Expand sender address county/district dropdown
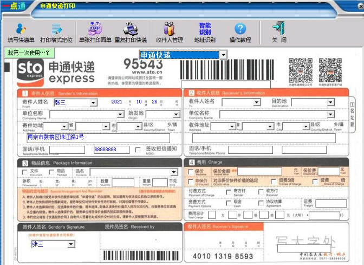Viewport: 364px width, 265px height. pos(138,127)
